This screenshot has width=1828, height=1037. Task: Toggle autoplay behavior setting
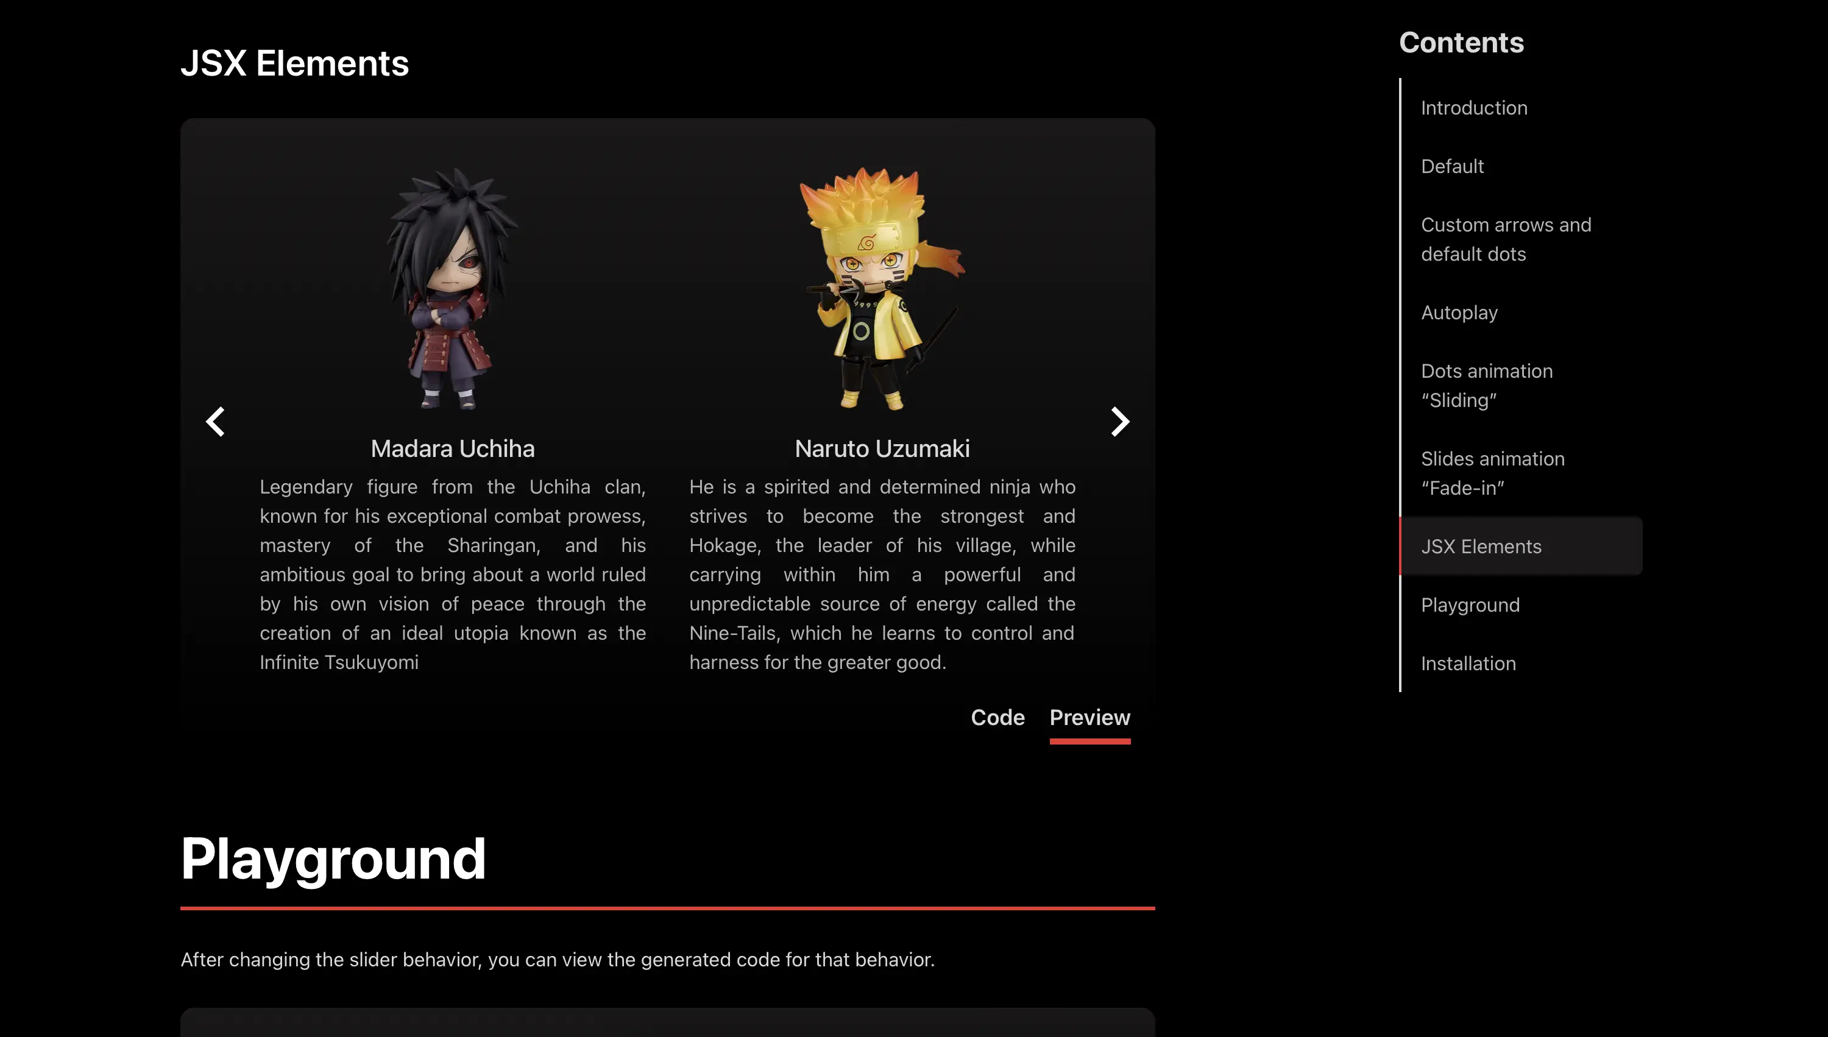[1459, 311]
